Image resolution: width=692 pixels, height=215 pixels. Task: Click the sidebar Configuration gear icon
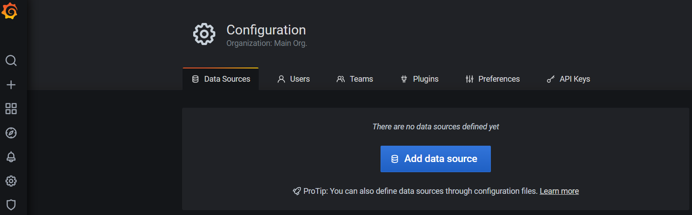tap(11, 181)
